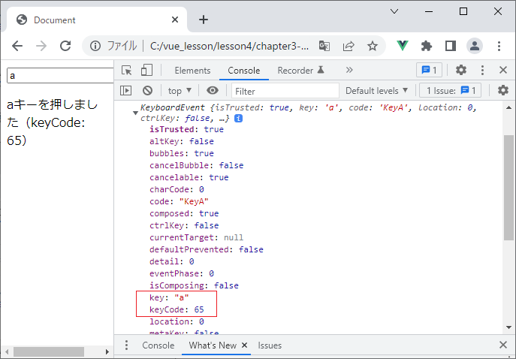Open the Google Translate page icon
516x359 pixels.
point(324,46)
